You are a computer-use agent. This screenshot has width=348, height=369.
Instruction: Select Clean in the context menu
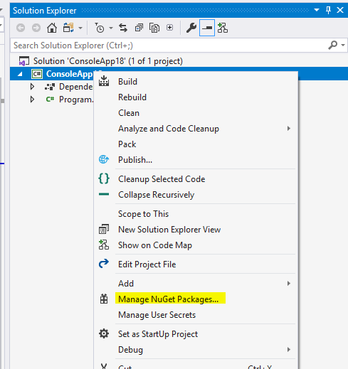pos(129,113)
